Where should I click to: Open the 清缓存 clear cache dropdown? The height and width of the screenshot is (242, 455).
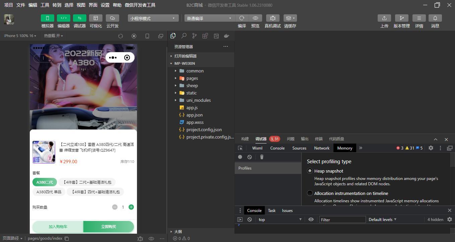(x=290, y=18)
